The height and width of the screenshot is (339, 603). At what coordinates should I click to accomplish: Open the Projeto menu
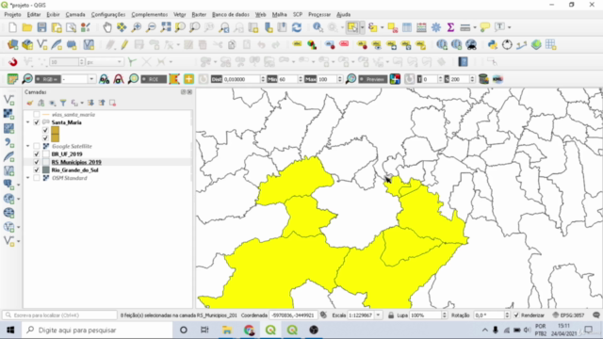tap(12, 14)
